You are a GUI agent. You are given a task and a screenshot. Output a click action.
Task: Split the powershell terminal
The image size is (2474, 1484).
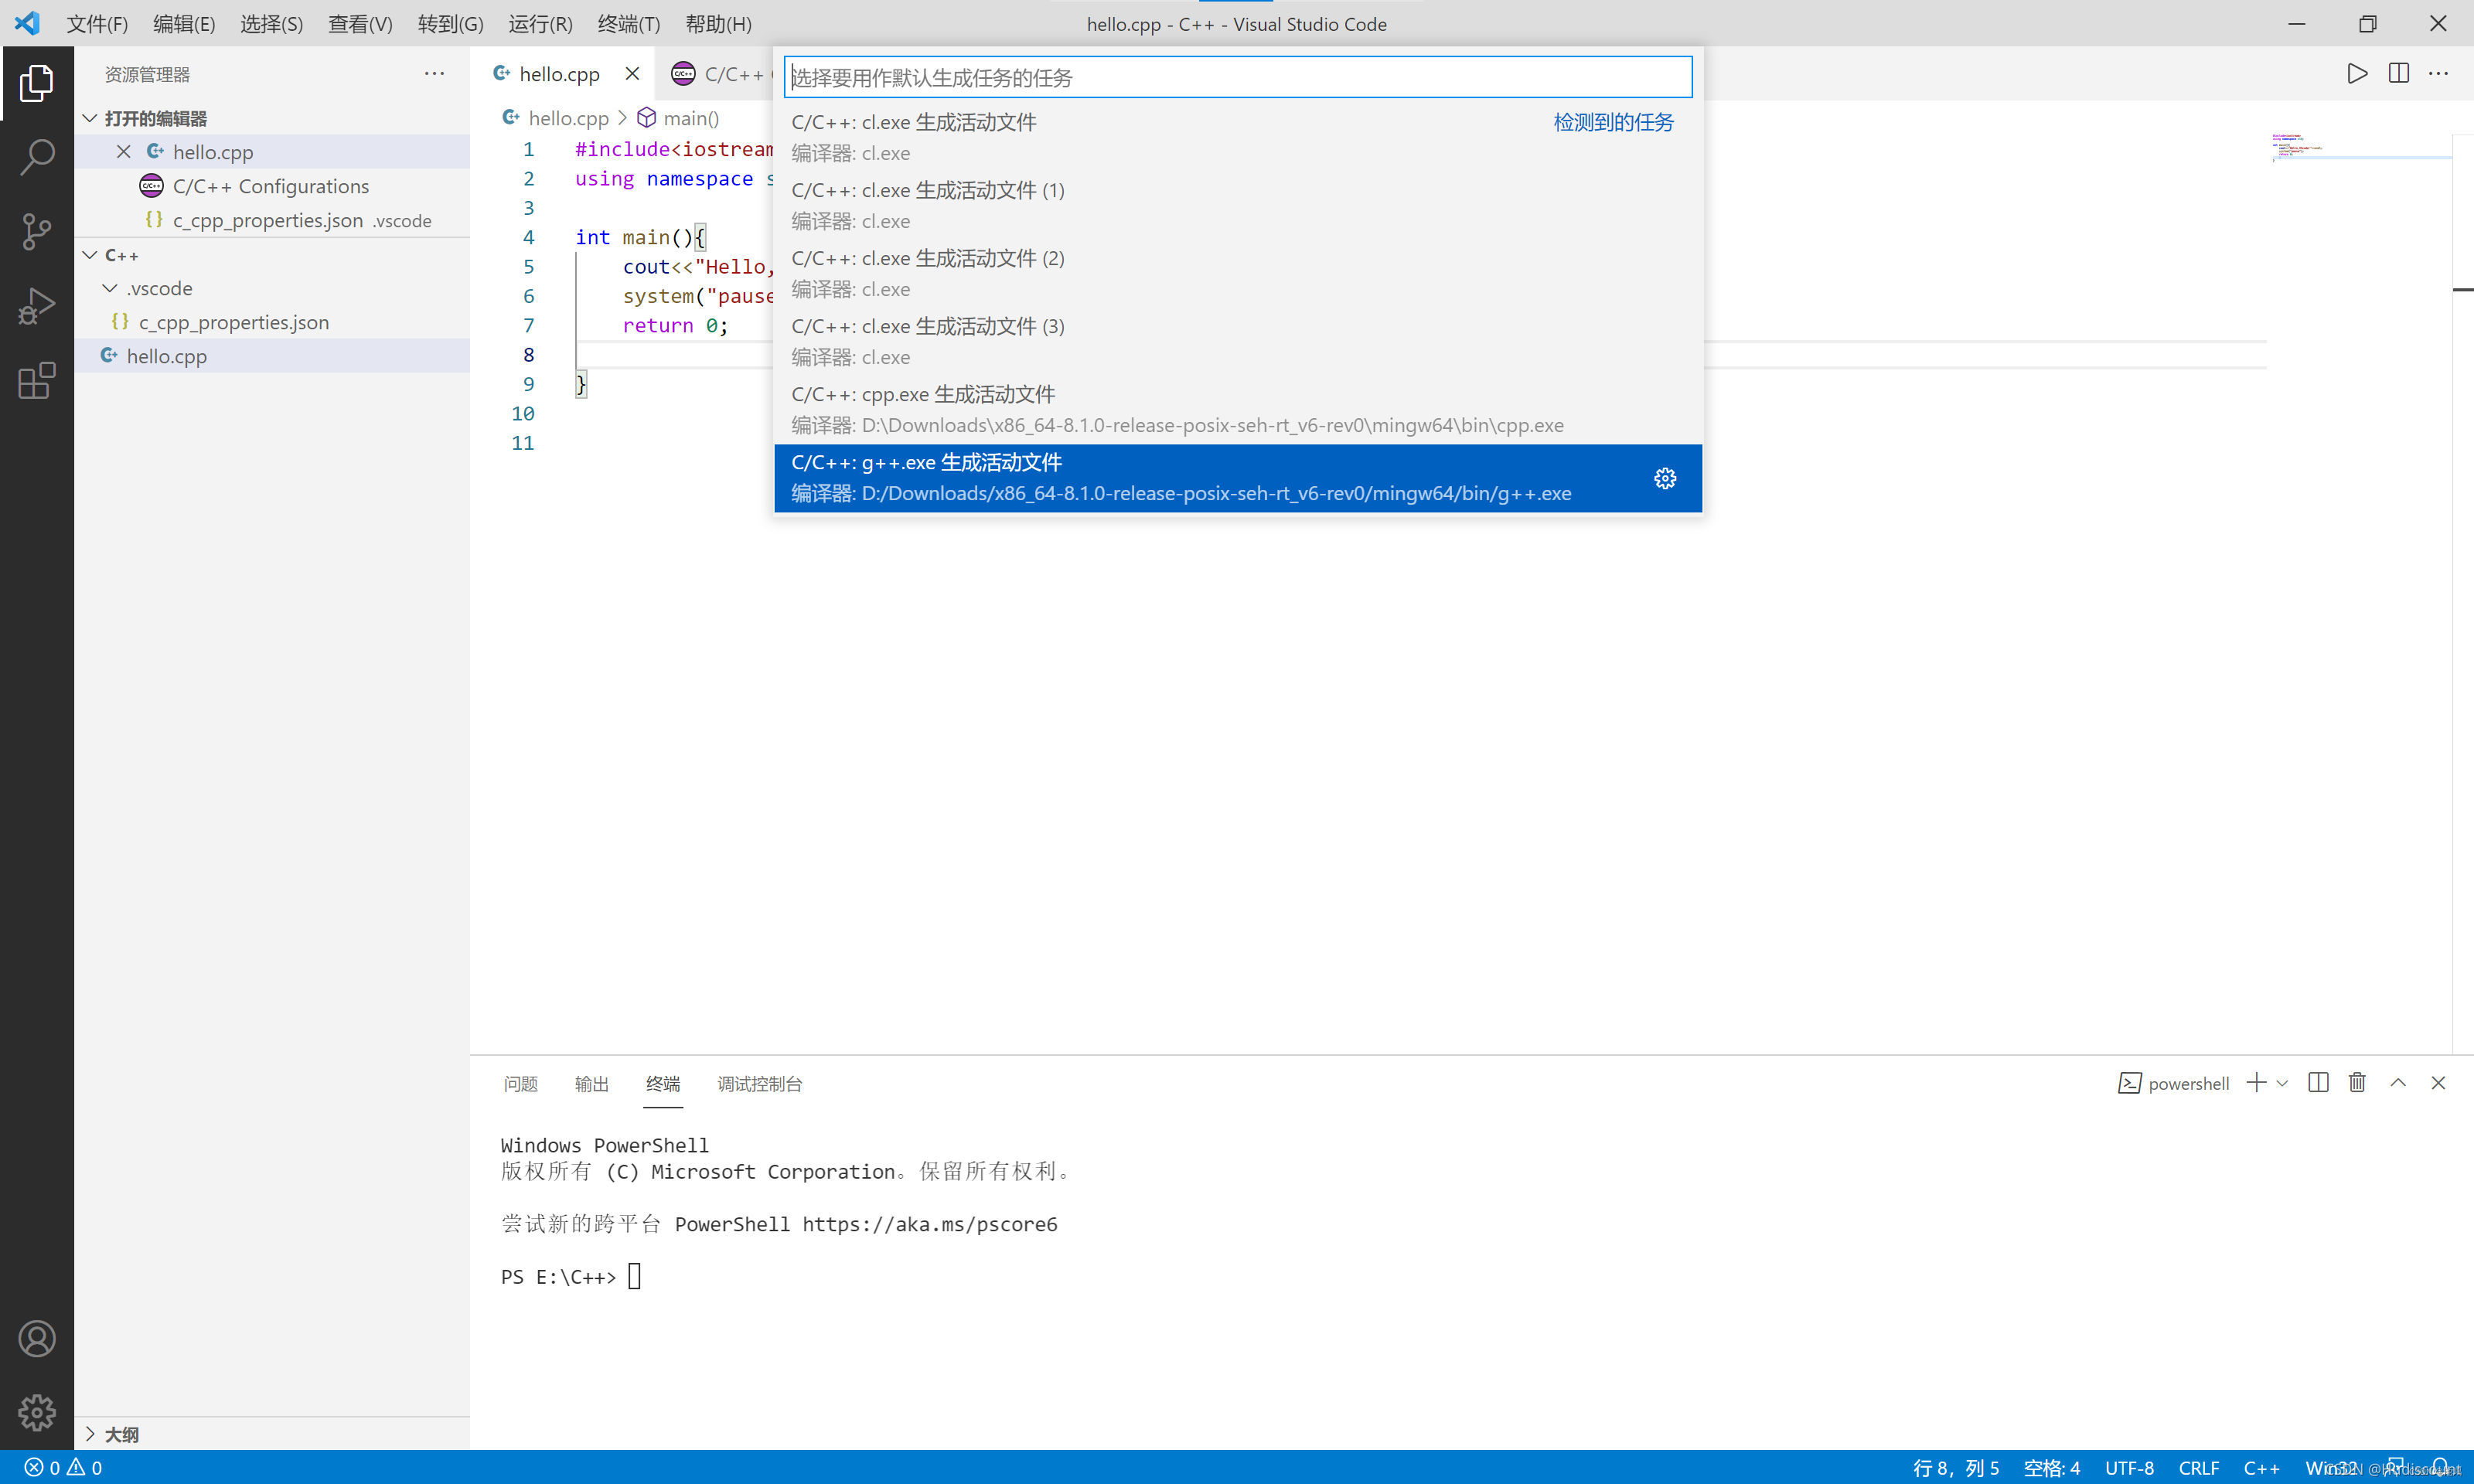pos(2318,1083)
